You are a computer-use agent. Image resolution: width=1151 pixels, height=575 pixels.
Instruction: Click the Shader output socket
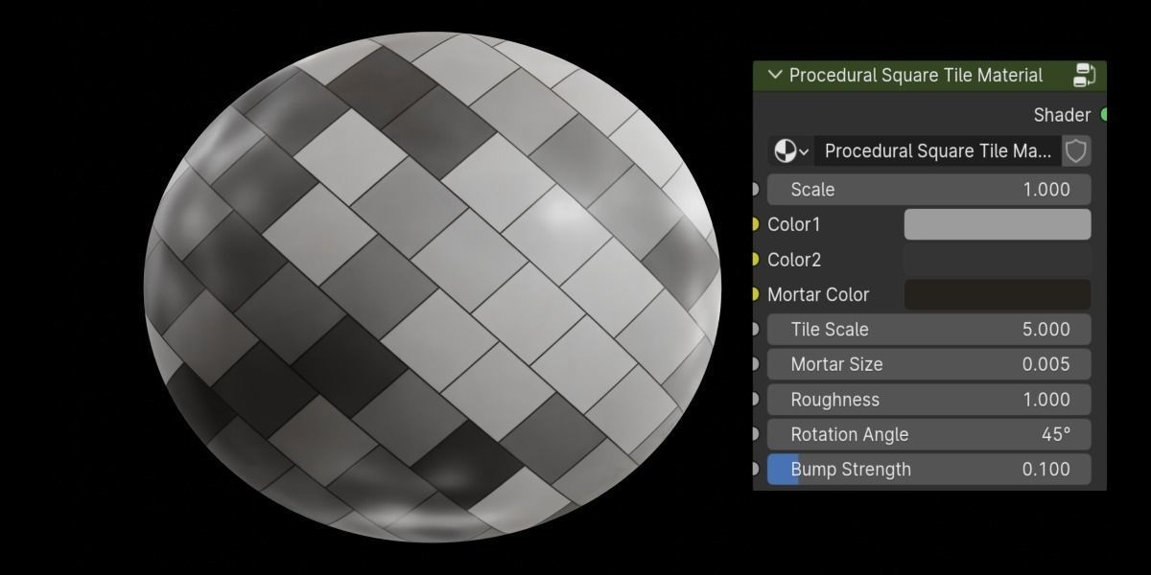click(x=1104, y=115)
